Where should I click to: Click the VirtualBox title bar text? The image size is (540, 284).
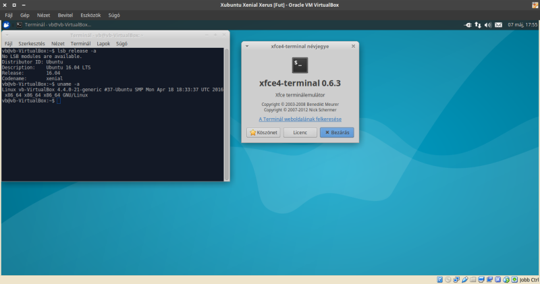click(279, 5)
